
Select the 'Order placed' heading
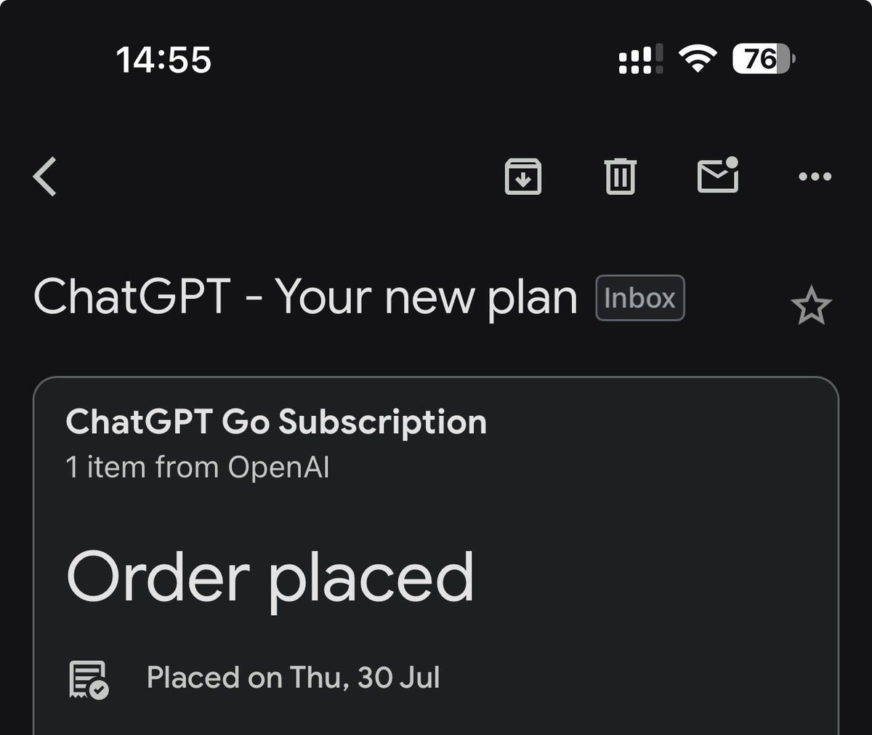(270, 577)
